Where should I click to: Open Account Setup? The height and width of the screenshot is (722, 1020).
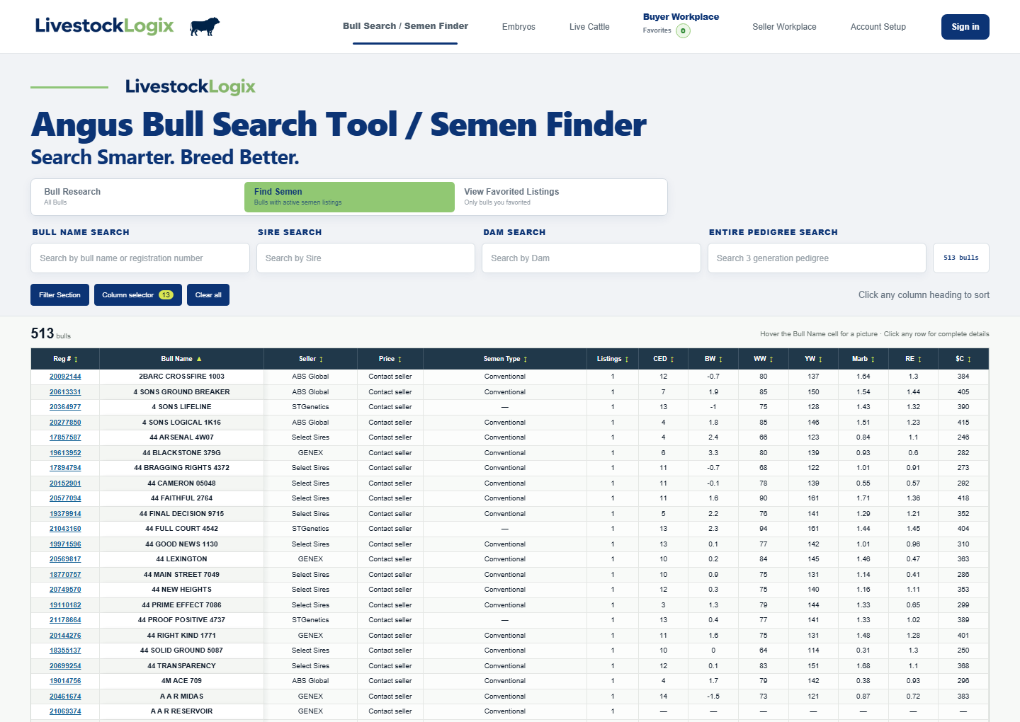[x=878, y=27]
